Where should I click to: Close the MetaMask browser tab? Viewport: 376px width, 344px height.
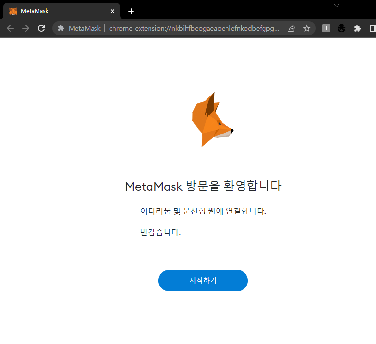(x=112, y=11)
